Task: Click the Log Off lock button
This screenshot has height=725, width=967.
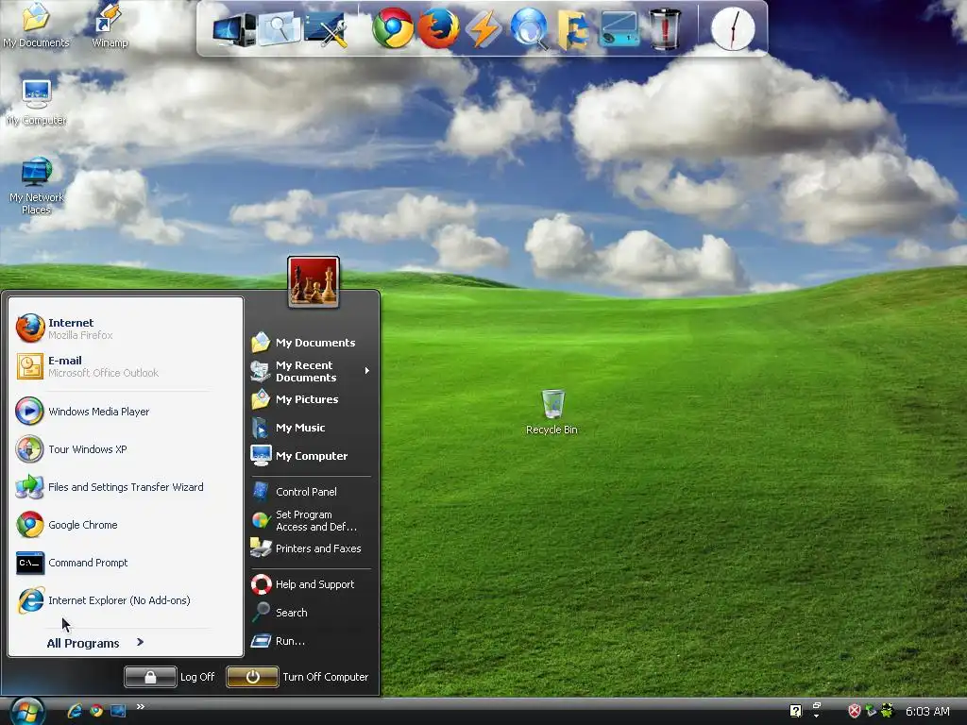Action: point(150,677)
